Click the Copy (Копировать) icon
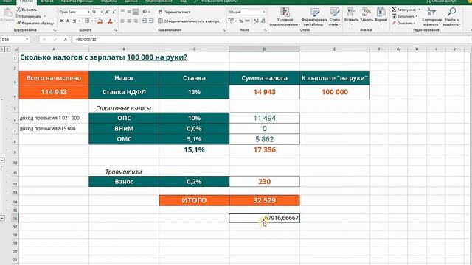 [x=18, y=16]
